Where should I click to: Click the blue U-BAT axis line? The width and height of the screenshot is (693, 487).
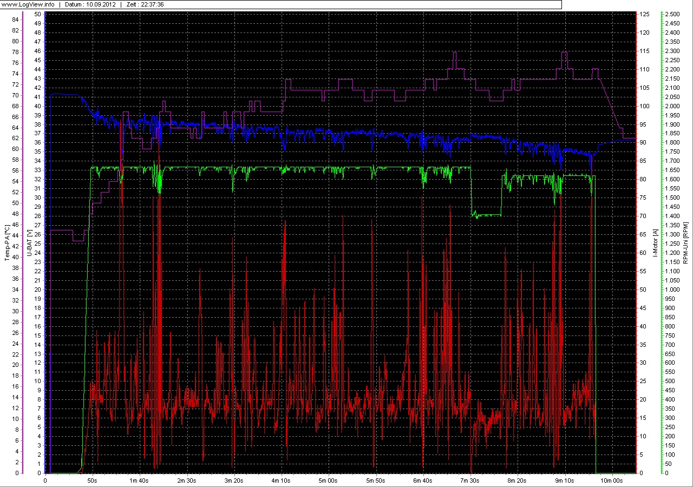44,243
